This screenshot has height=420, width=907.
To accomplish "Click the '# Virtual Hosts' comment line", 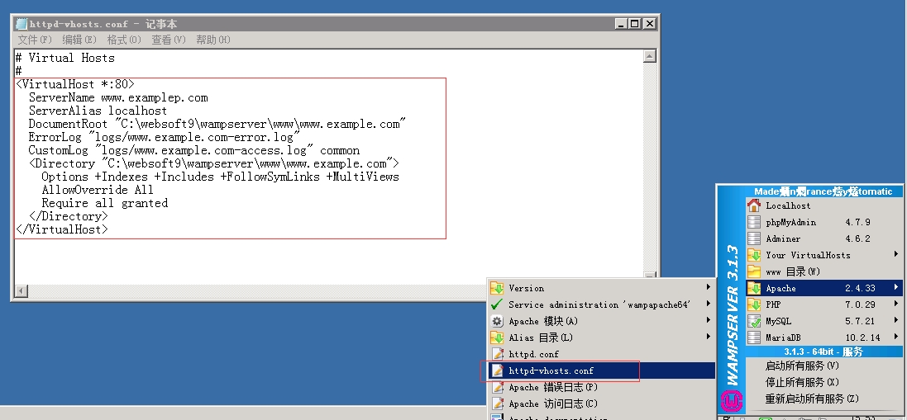I will coord(64,58).
